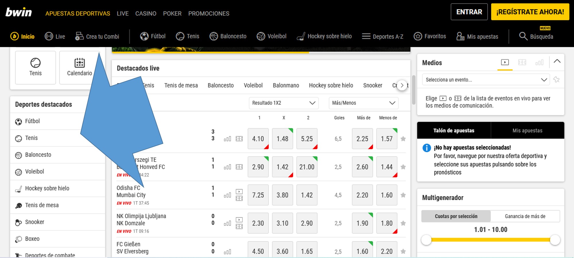Image resolution: width=574 pixels, height=258 pixels.
Task: Open stats icon for FC Gießen match
Action: point(227,252)
